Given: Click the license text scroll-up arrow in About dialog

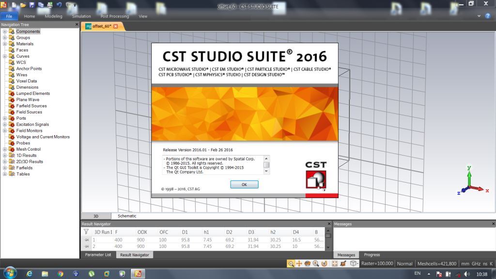Looking at the screenshot, I should [x=266, y=158].
